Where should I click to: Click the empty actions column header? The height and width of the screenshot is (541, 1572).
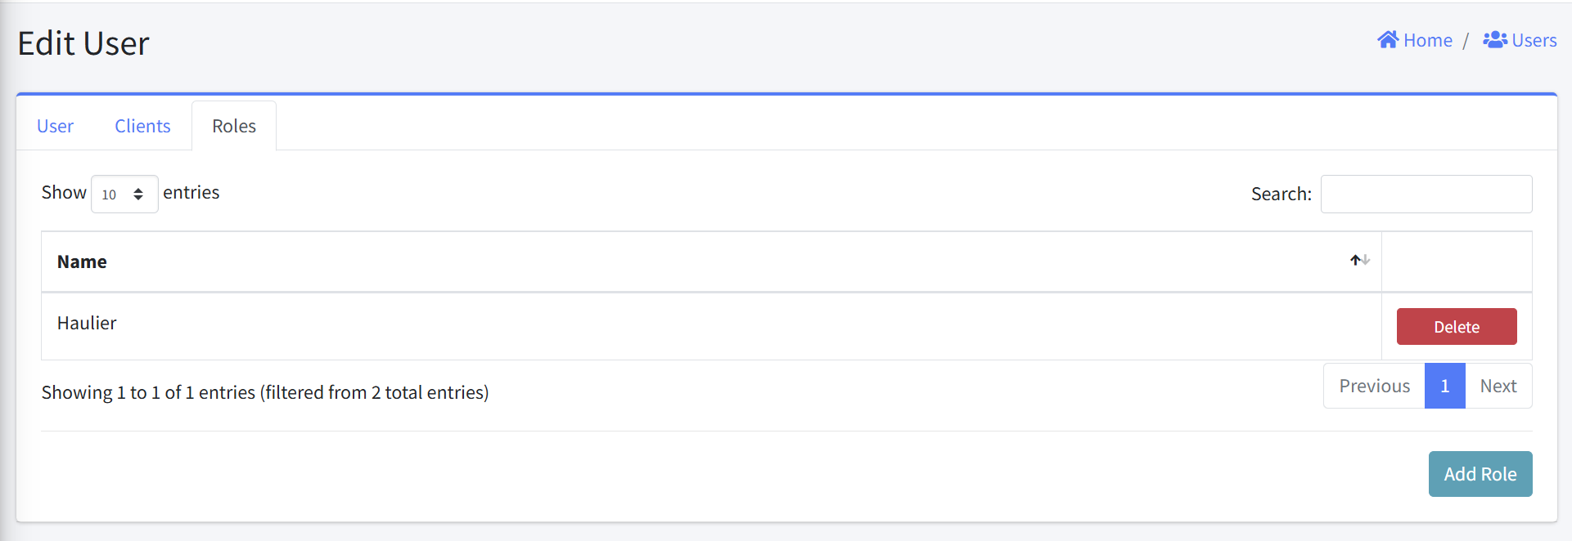[x=1457, y=262]
